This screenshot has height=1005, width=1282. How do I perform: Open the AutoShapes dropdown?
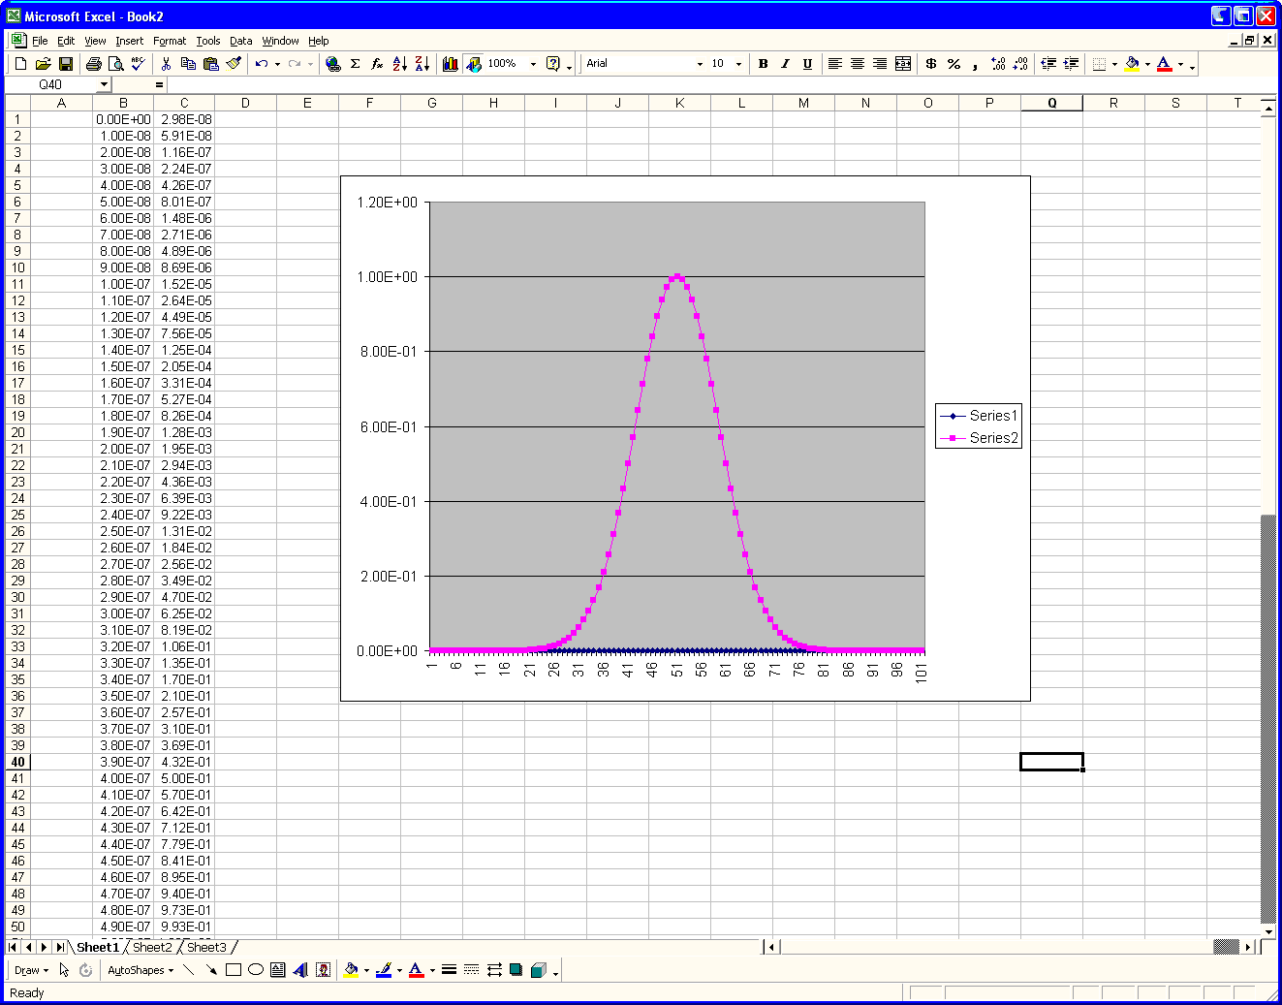pyautogui.click(x=141, y=970)
